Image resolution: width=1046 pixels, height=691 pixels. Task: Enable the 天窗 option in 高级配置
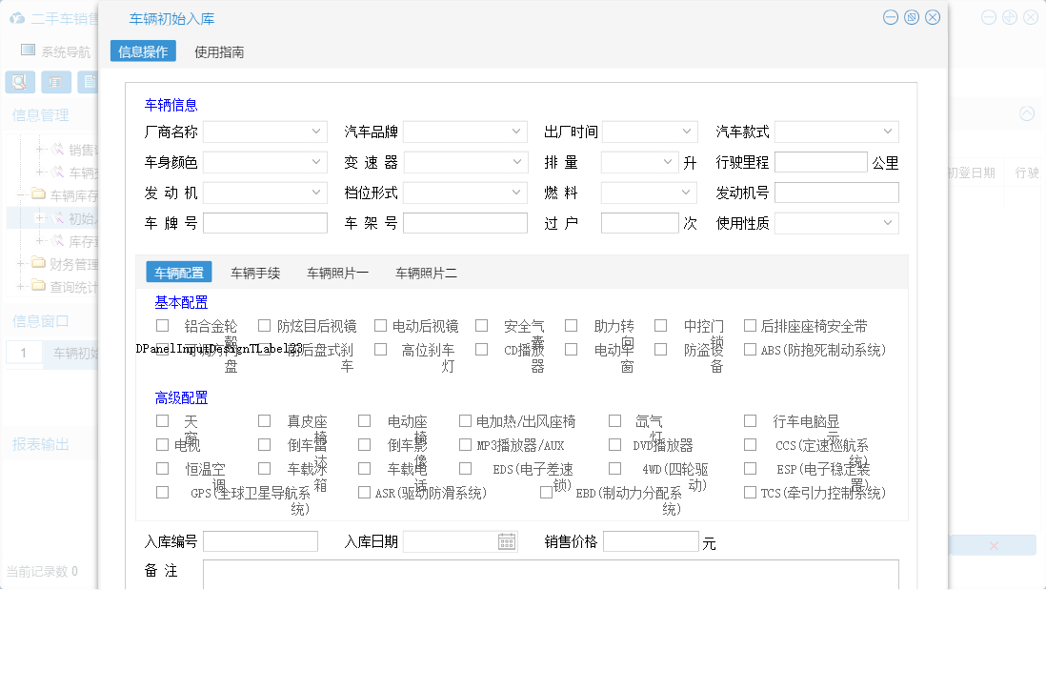point(162,420)
